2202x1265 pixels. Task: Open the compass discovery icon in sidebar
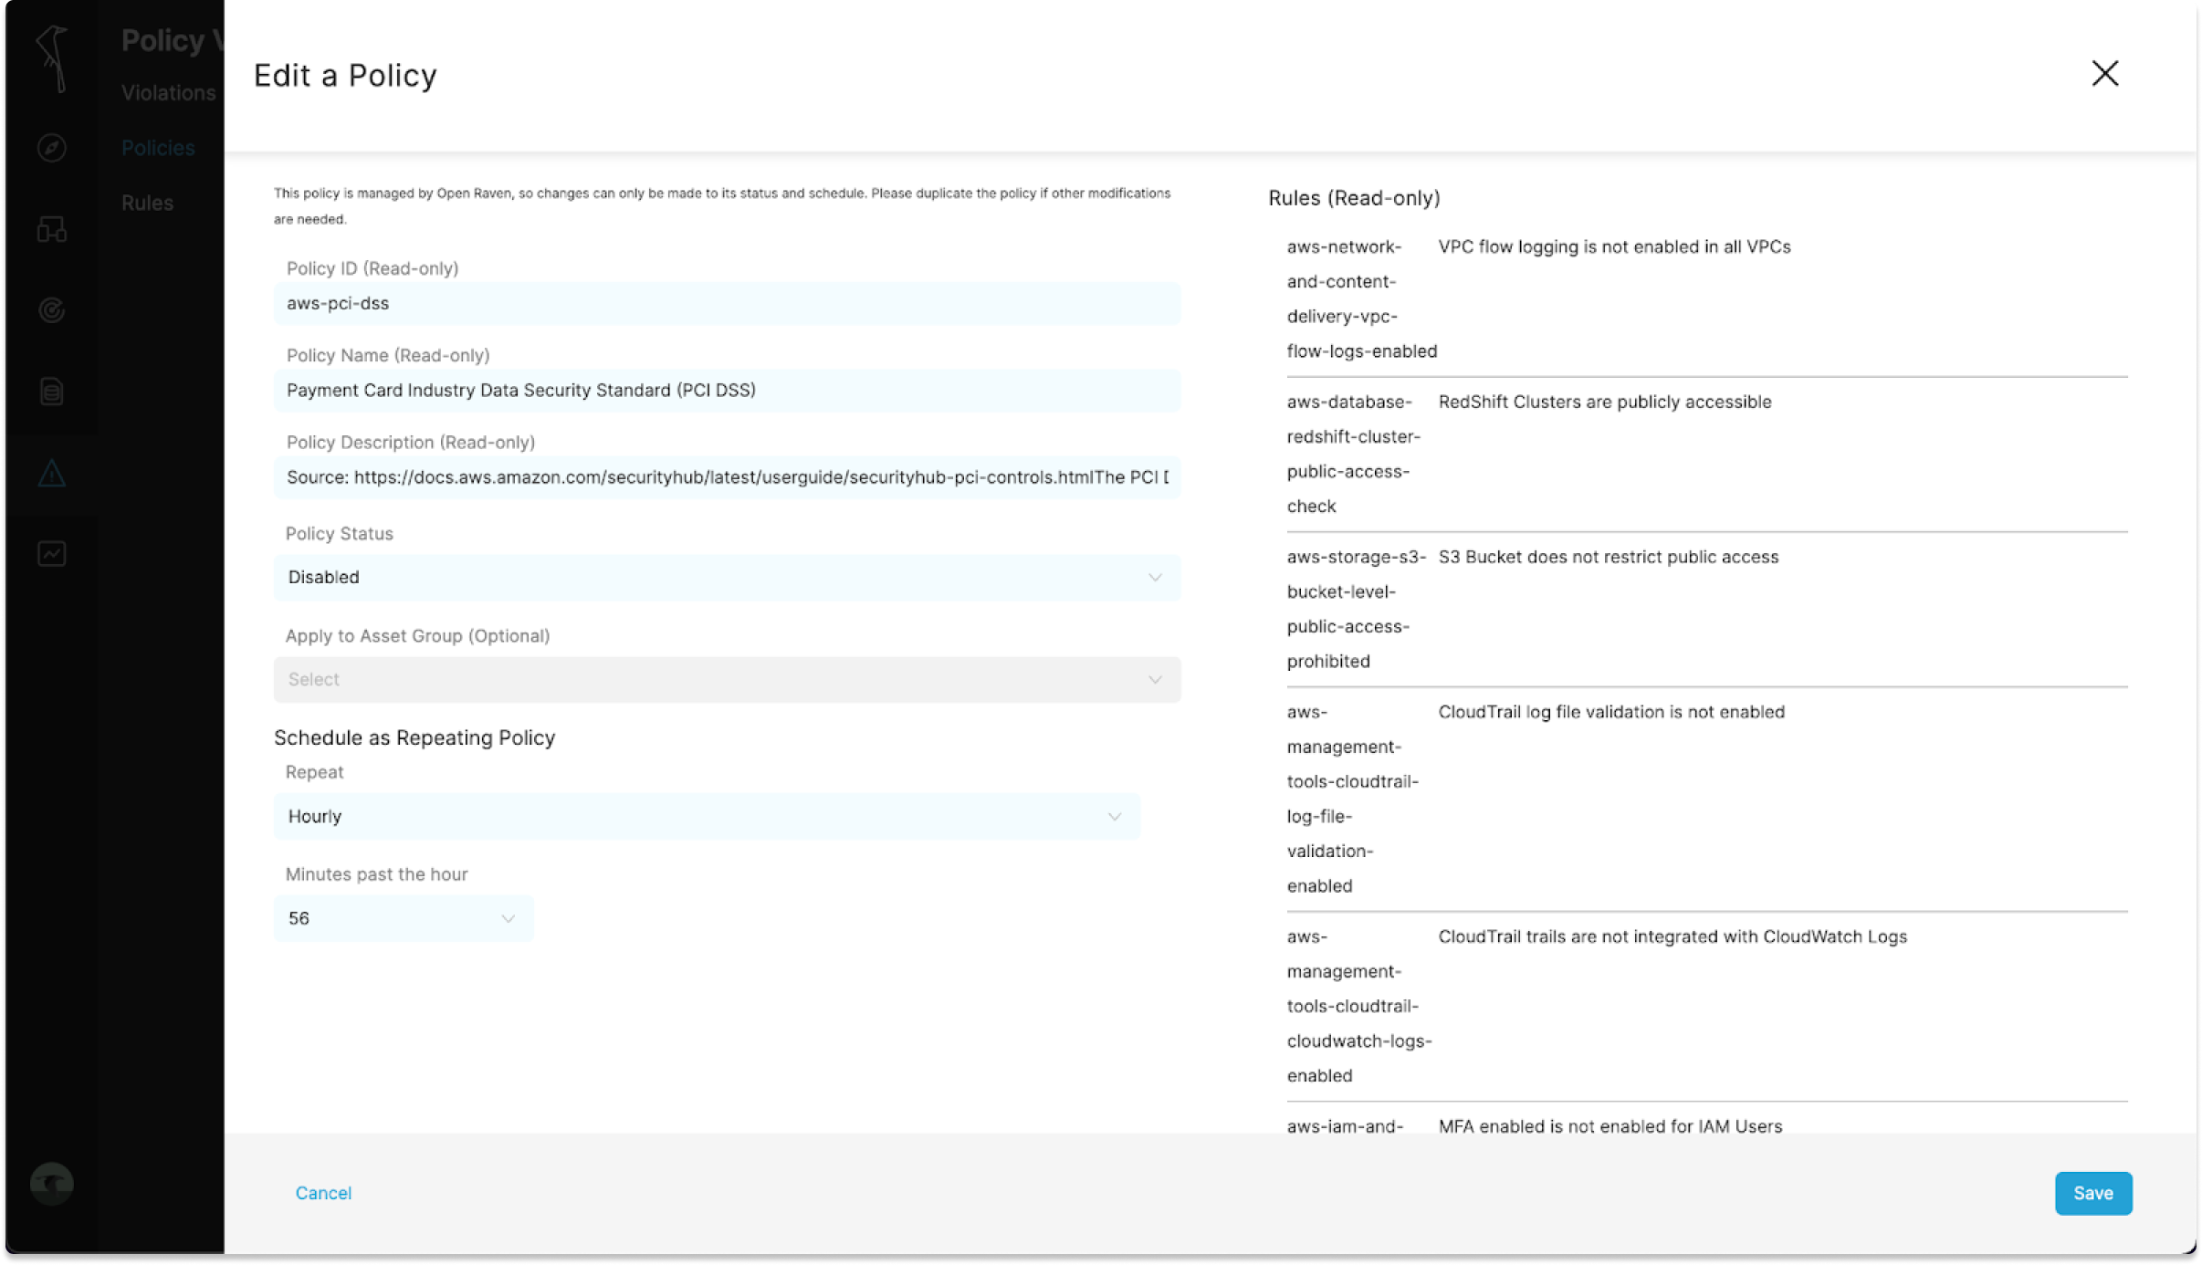point(52,147)
